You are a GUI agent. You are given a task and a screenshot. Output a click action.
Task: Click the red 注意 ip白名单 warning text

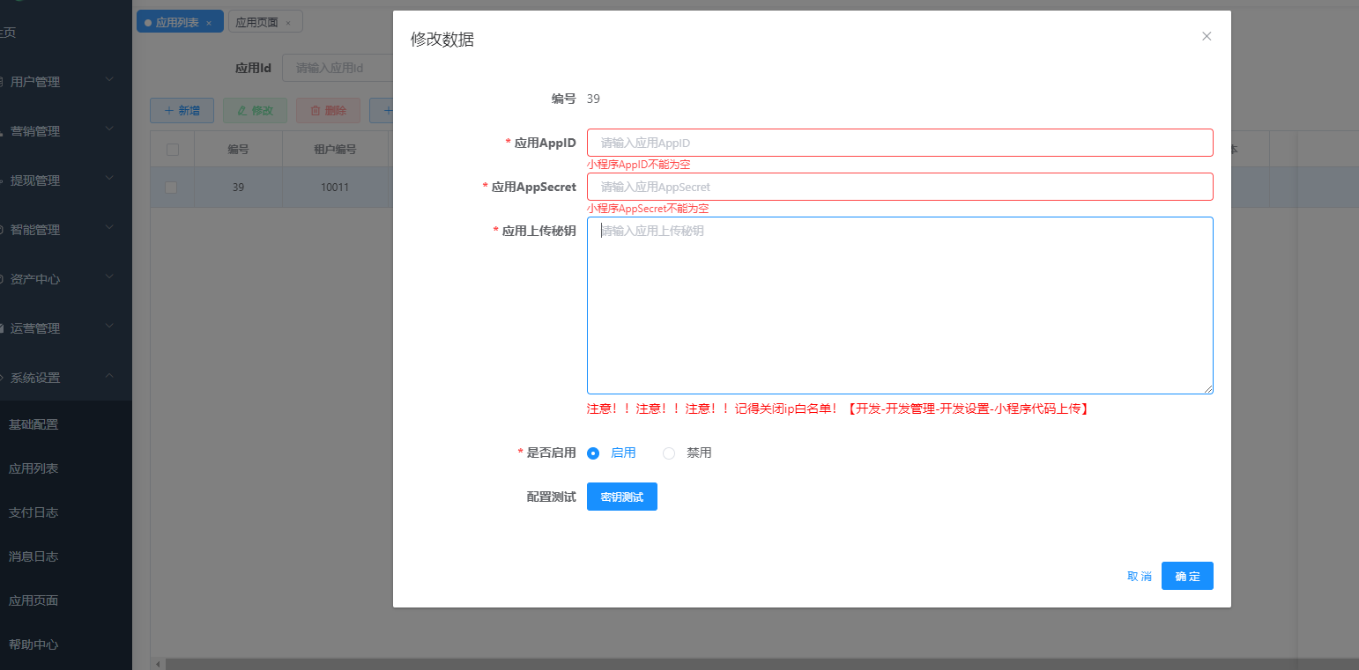tap(838, 409)
